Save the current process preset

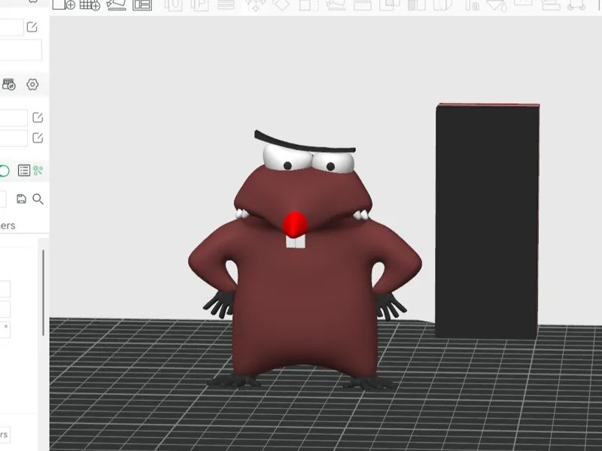click(x=22, y=198)
